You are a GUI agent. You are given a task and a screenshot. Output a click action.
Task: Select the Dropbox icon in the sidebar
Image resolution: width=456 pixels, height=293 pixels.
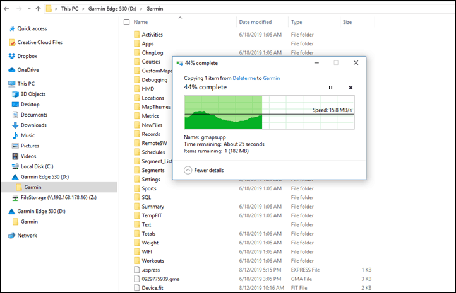coord(12,56)
